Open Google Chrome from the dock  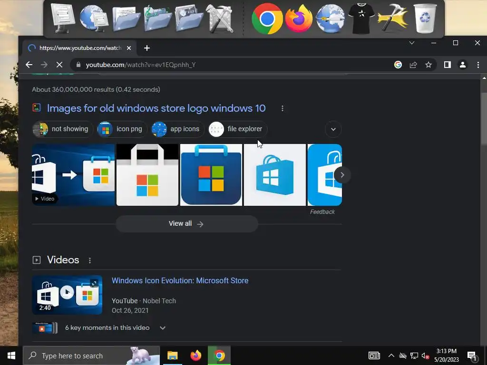coord(267,19)
